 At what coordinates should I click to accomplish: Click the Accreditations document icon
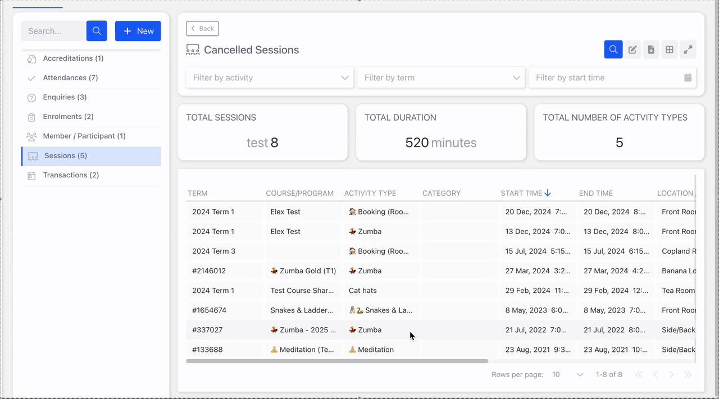click(32, 59)
